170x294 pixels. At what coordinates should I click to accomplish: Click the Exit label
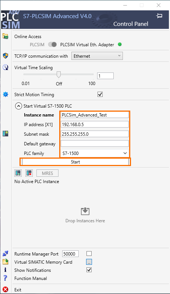point(18,290)
